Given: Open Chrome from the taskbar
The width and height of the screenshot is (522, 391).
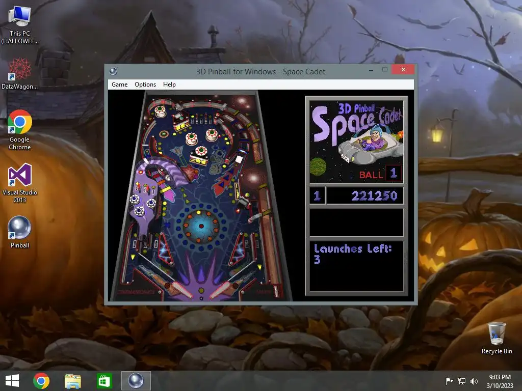Looking at the screenshot, I should tap(41, 381).
